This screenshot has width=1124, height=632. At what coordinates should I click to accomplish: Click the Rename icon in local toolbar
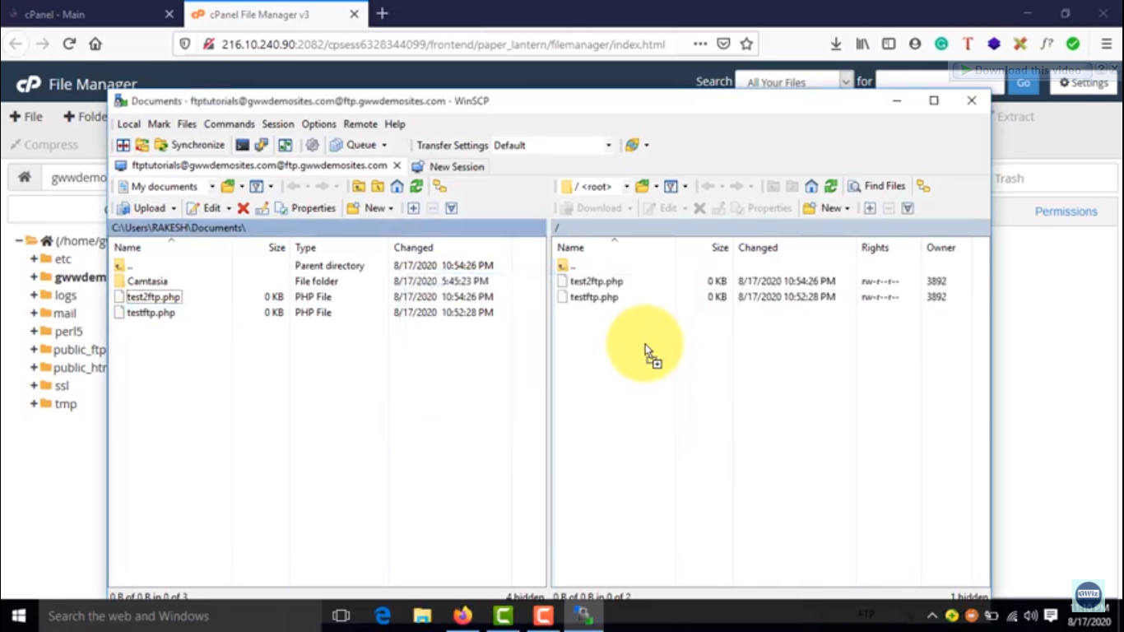pyautogui.click(x=262, y=208)
